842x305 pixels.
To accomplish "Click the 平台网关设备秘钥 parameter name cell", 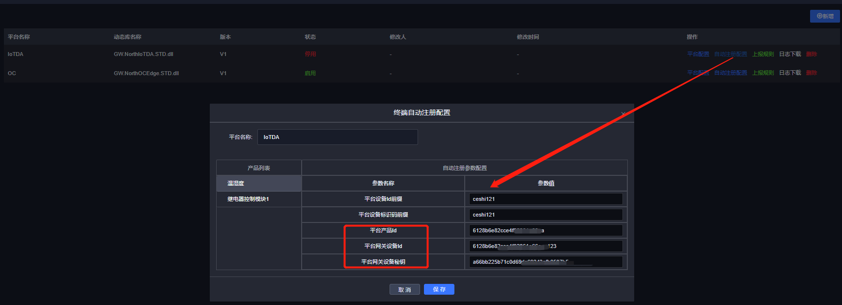I will point(383,262).
